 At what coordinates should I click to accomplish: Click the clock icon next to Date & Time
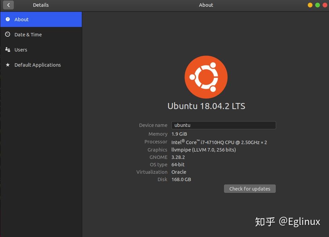8,34
